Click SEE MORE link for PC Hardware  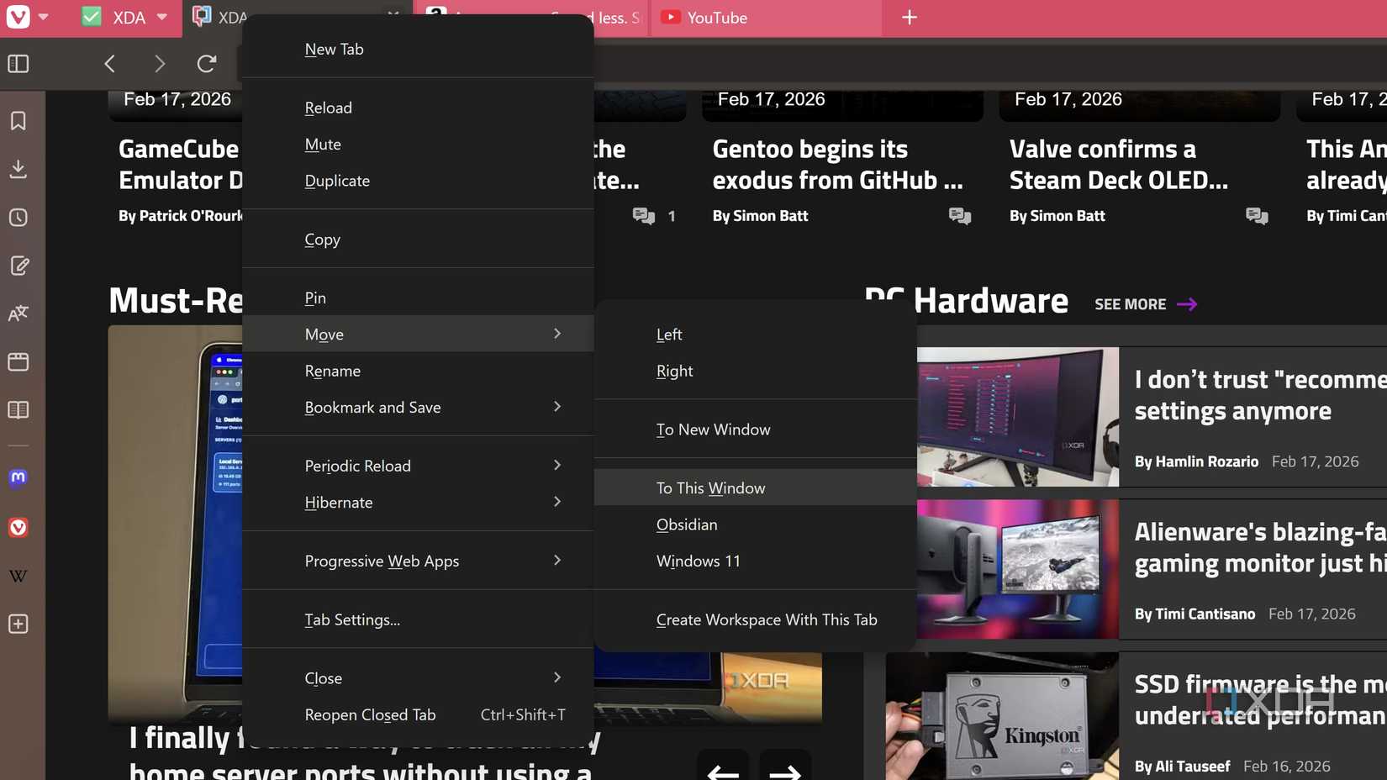pyautogui.click(x=1145, y=304)
